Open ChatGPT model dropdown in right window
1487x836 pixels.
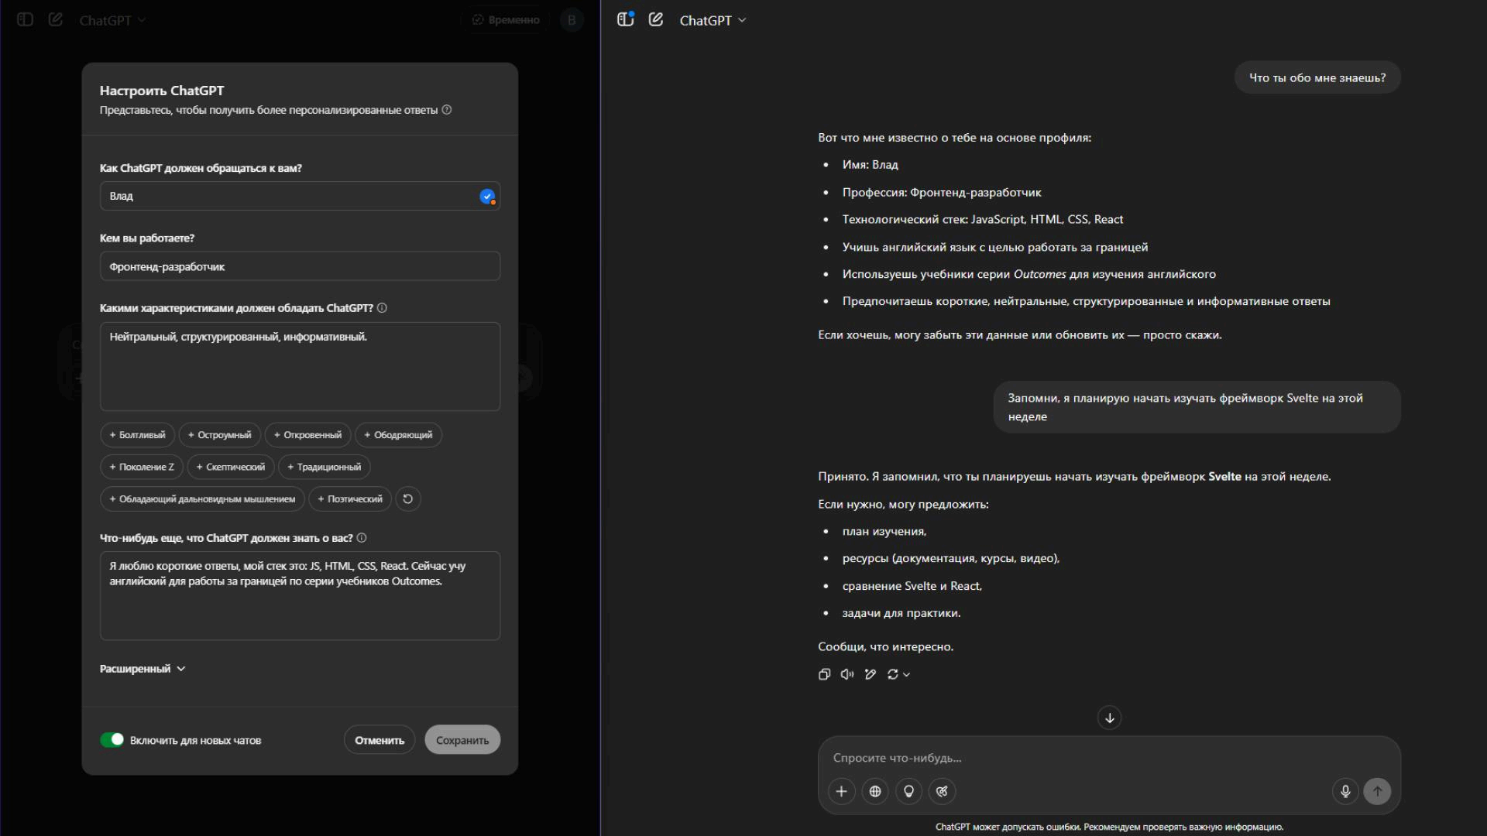coord(713,21)
